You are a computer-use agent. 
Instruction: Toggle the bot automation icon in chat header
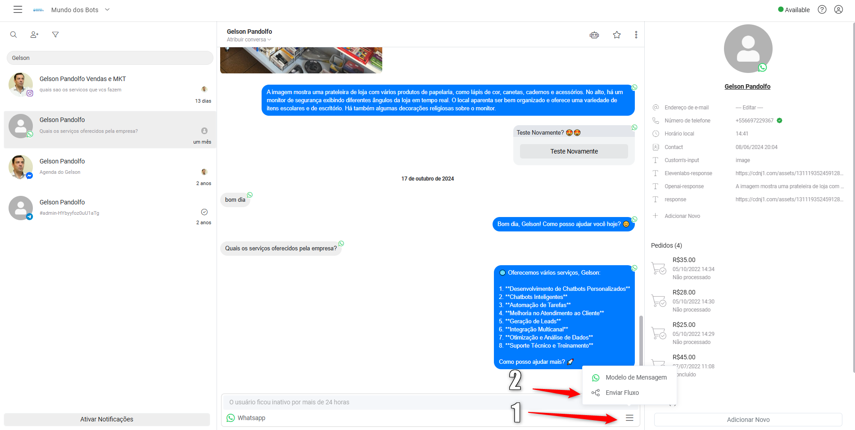(594, 35)
